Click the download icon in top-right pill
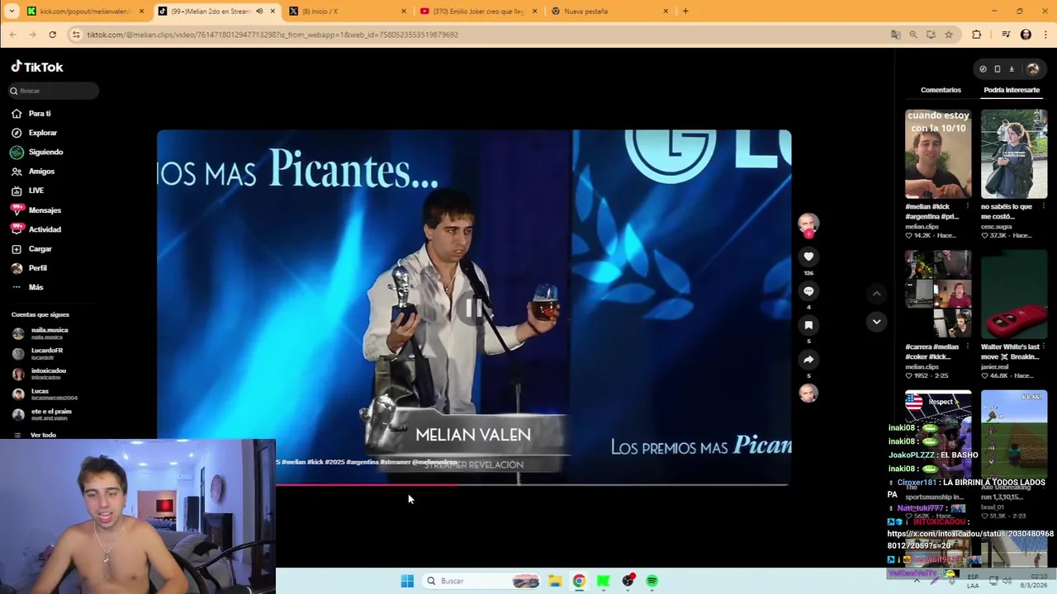Viewport: 1057px width, 594px height. tap(1012, 69)
